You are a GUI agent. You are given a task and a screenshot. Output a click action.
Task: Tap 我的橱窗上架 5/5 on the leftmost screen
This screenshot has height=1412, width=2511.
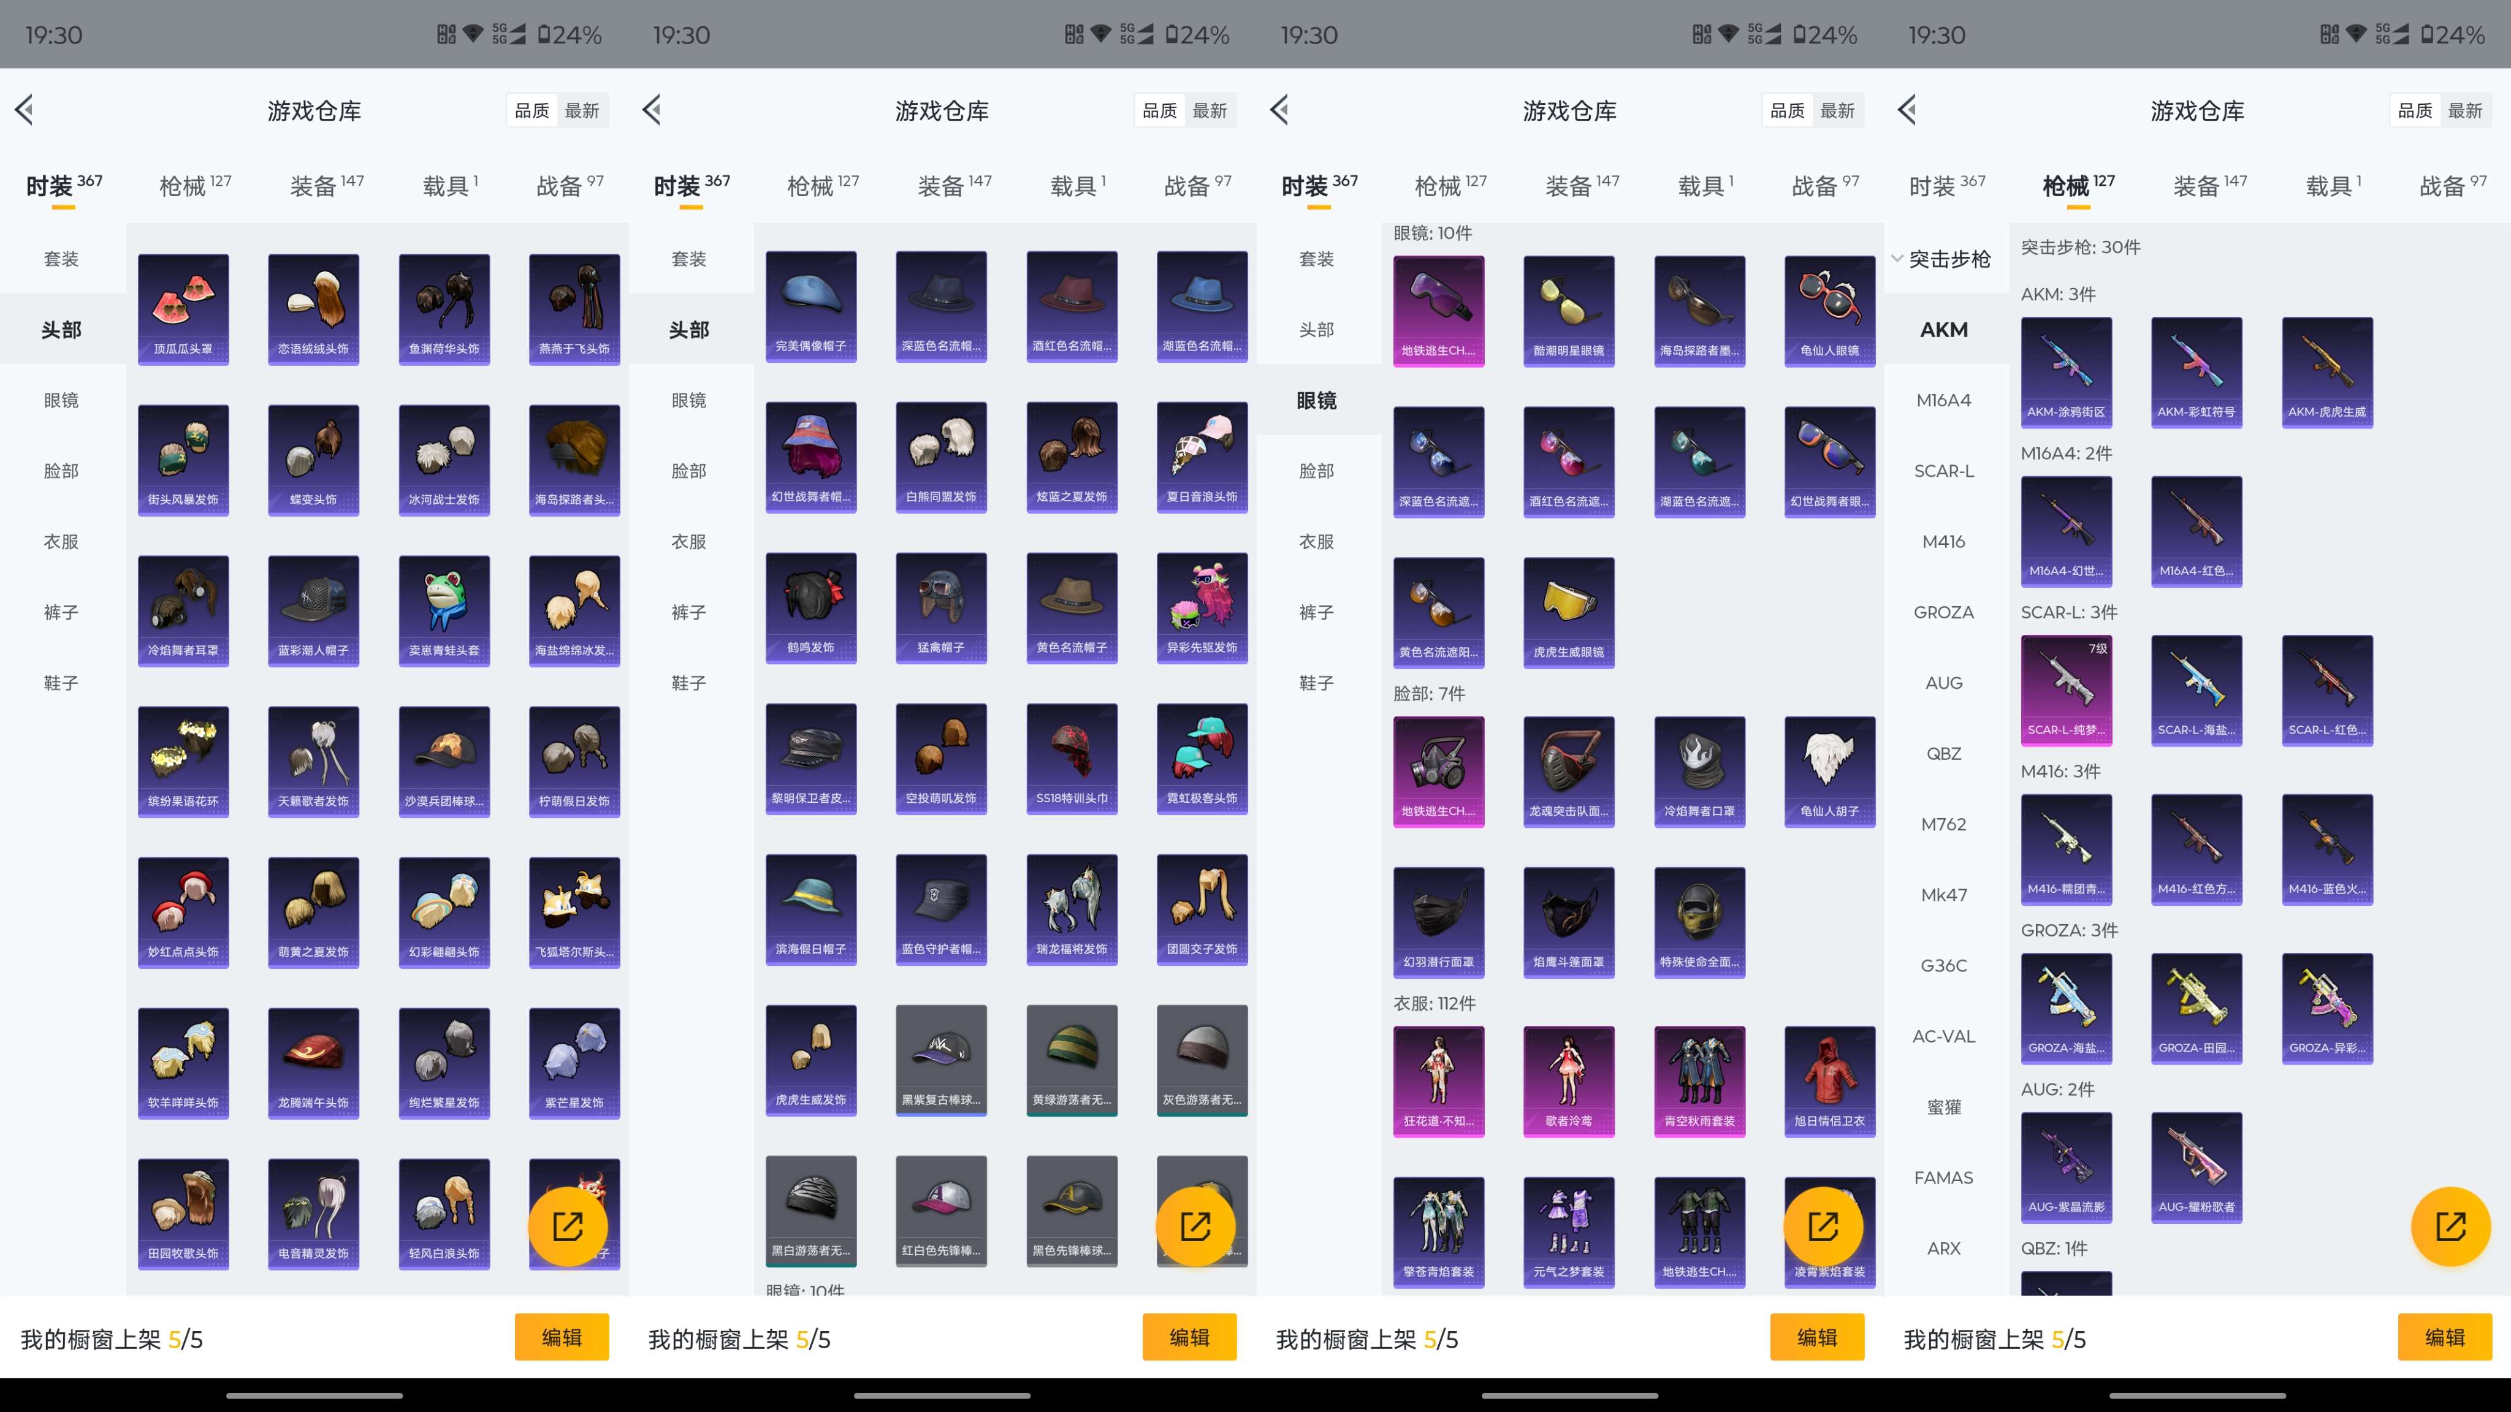(112, 1339)
